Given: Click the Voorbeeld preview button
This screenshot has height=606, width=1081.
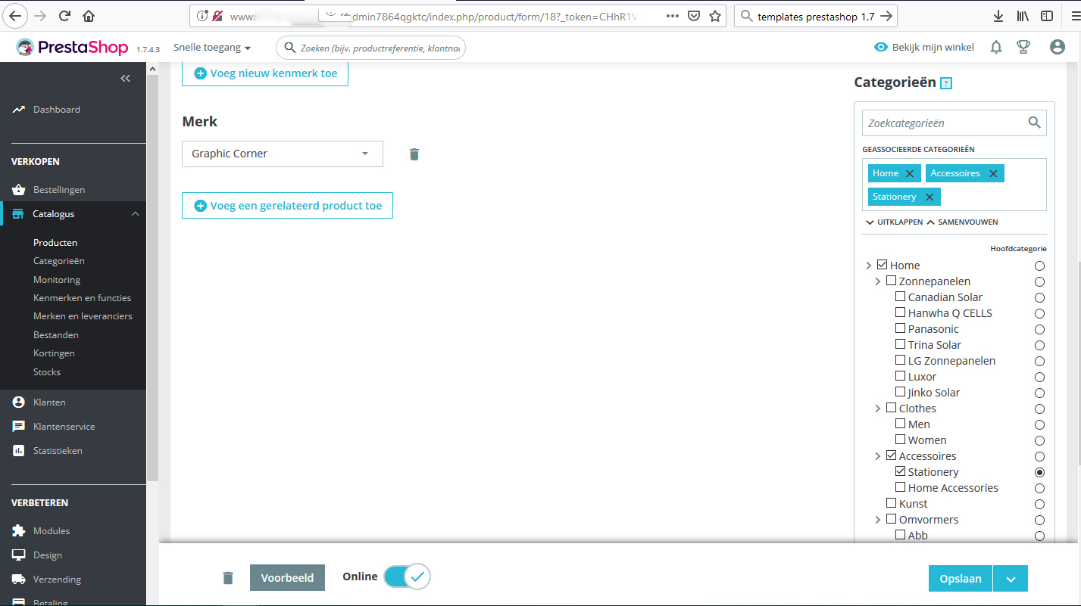Looking at the screenshot, I should click(x=287, y=578).
